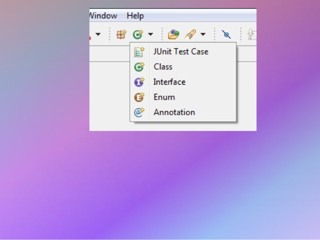
Task: Click the Open Type folder icon
Action: (174, 34)
